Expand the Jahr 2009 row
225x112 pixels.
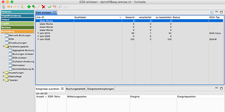click(38, 36)
